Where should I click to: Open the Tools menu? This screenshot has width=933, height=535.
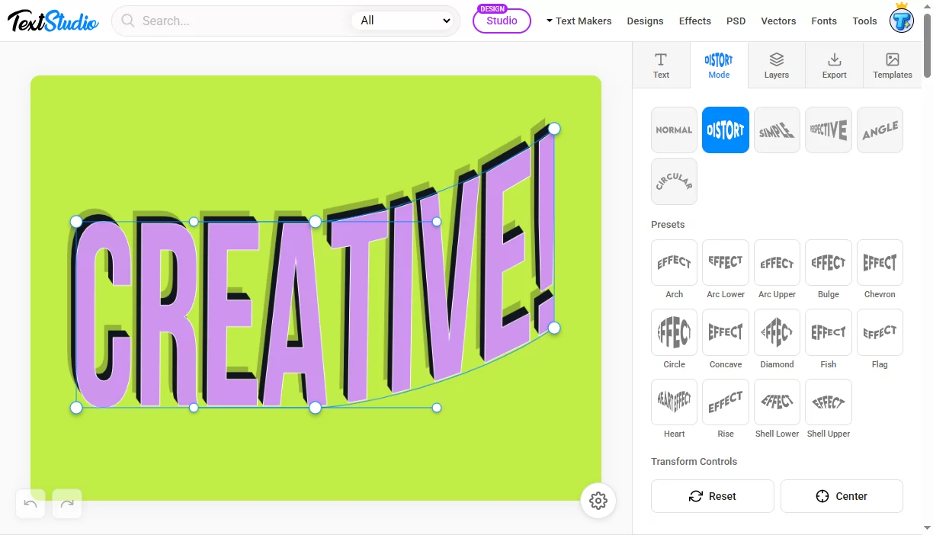pyautogui.click(x=864, y=21)
